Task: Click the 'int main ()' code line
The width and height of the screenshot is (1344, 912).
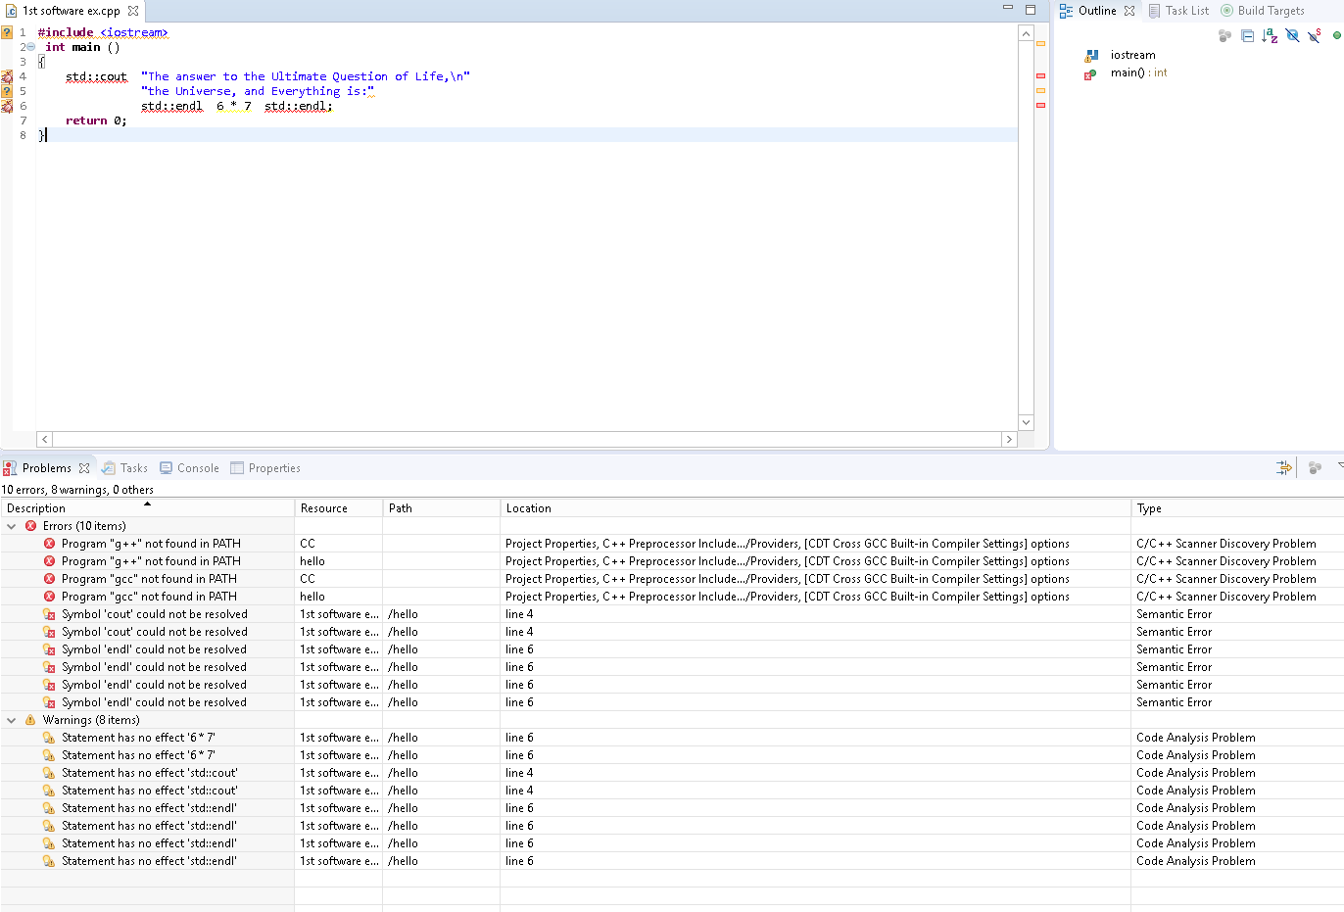Action: [82, 47]
